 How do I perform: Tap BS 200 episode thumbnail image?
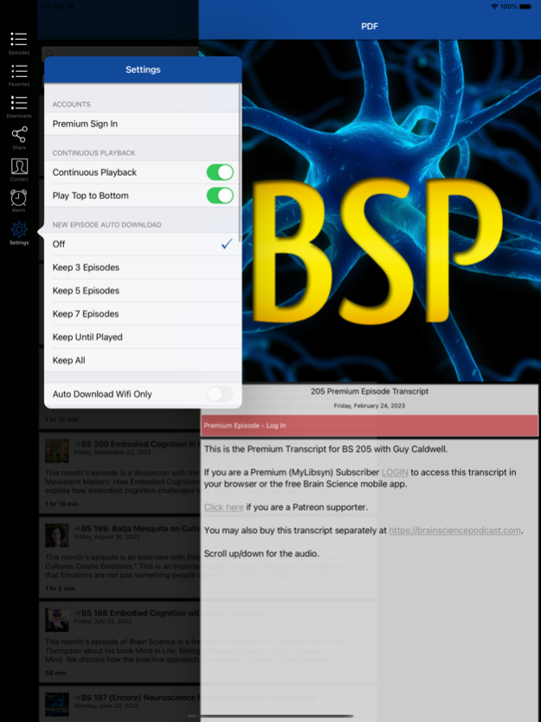57,451
